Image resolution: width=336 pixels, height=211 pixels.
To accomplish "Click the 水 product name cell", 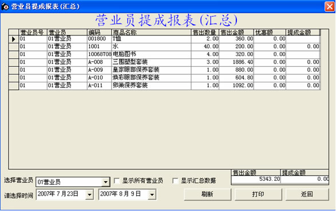I will 151,47.
